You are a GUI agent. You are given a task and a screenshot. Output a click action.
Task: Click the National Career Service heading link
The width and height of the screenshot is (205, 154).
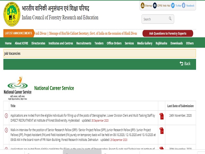[54, 88]
